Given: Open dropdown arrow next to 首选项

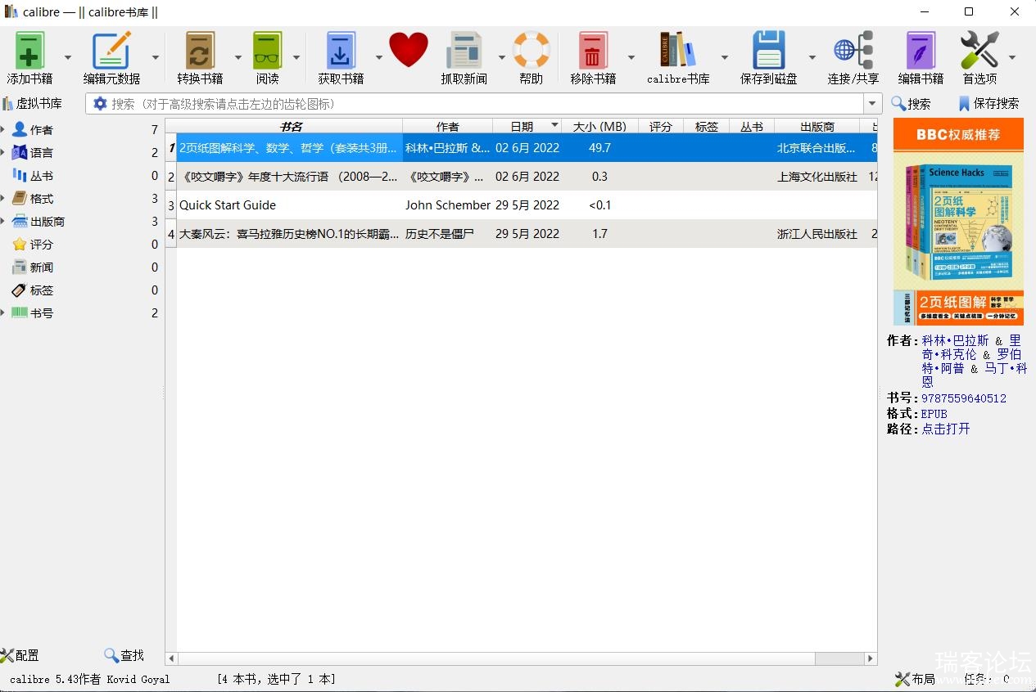Looking at the screenshot, I should tap(1012, 57).
